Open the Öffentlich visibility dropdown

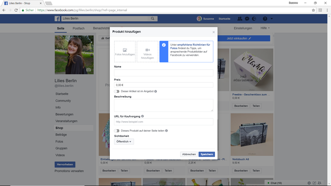tap(124, 142)
